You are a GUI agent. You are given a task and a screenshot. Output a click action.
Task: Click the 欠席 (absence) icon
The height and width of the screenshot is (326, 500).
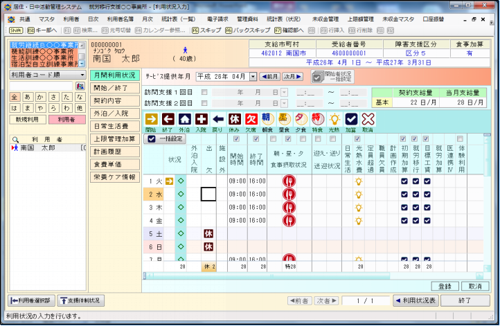pos(251,119)
